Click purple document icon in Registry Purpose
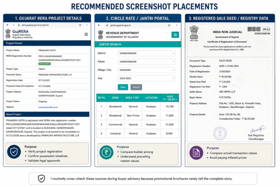 point(196,153)
